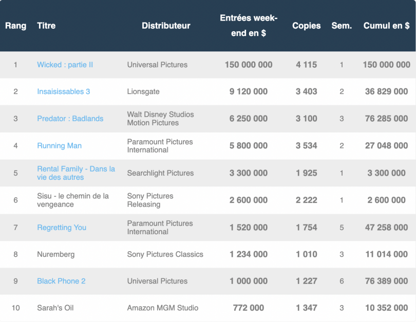Screen dimensions: 416x322
Task: Click the Universal Pictures distributor cell for Wicked
Action: click(157, 65)
